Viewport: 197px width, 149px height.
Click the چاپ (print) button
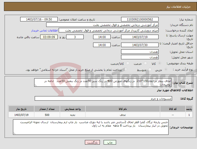[110, 142]
